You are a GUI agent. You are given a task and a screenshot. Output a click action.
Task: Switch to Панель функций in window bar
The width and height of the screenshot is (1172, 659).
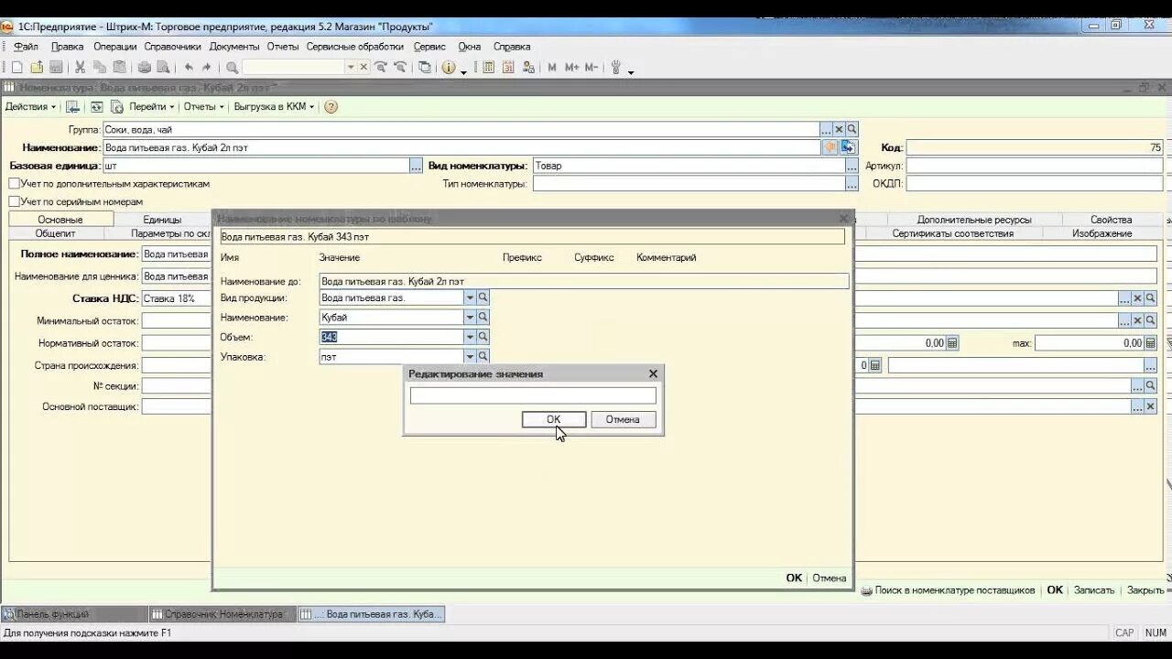(74, 614)
